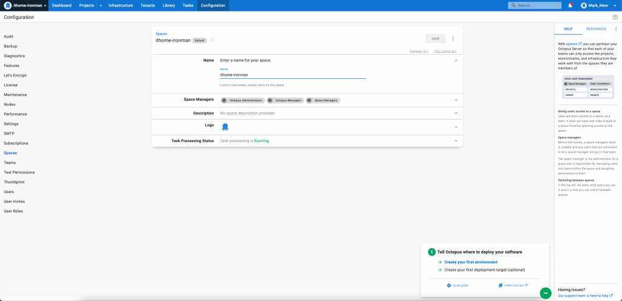Click the help icon beside Default badge
The image size is (622, 301).
pyautogui.click(x=212, y=40)
